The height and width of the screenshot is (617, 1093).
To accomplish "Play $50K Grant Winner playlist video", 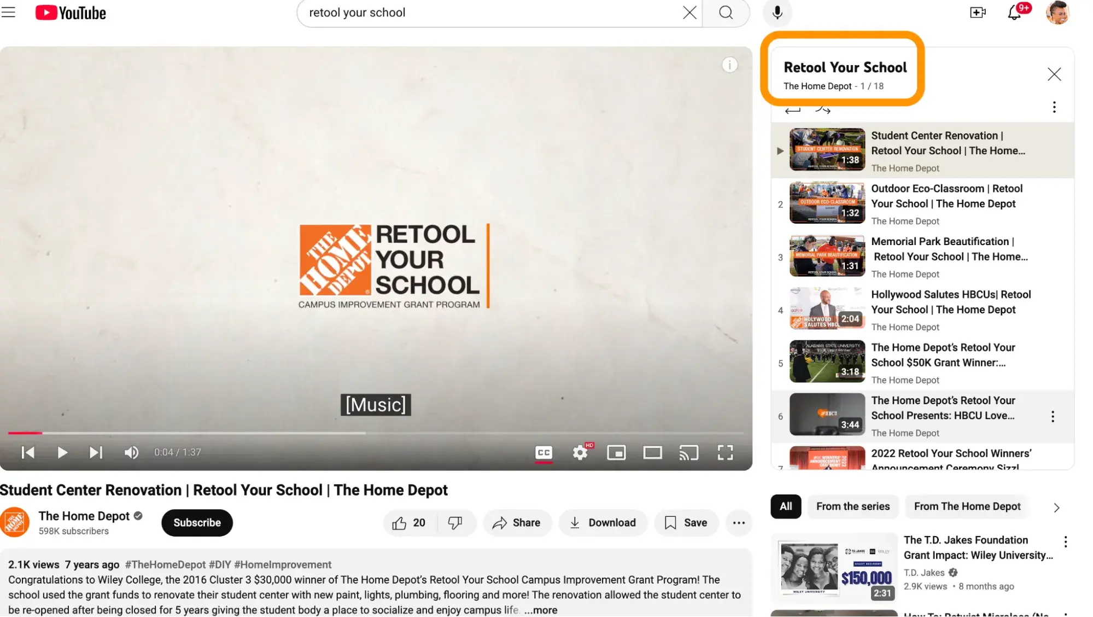I will click(x=922, y=363).
